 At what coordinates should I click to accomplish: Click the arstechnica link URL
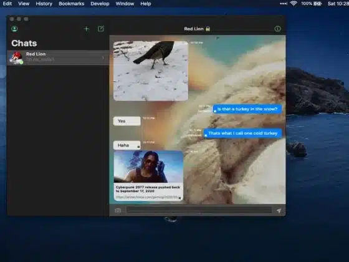click(147, 197)
